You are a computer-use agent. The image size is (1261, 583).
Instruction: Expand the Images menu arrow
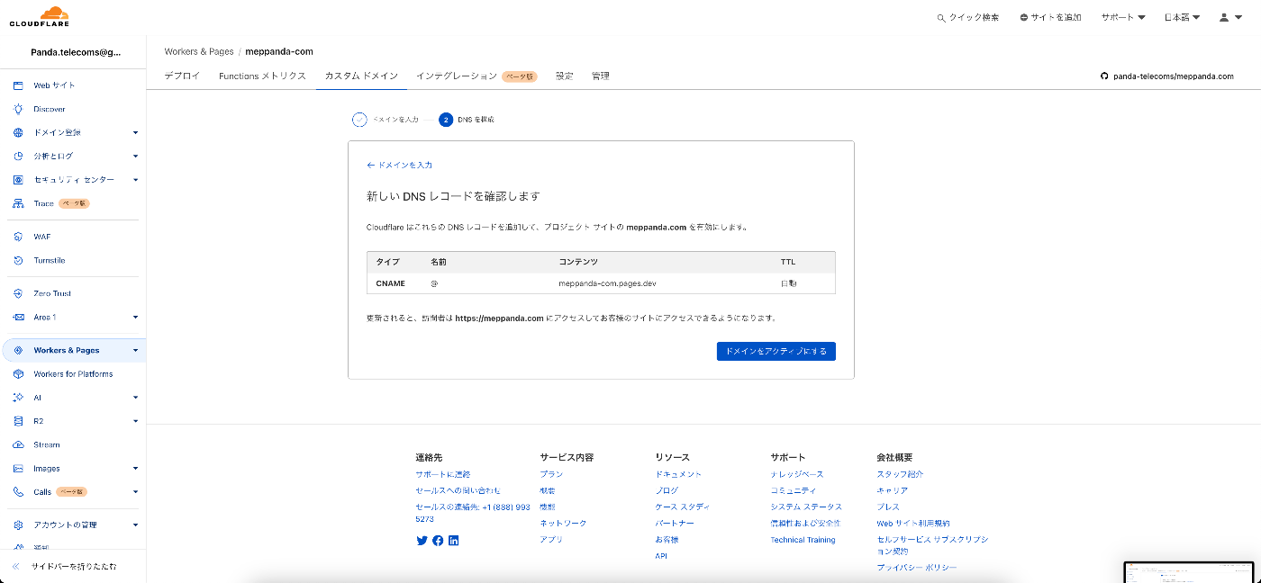click(135, 468)
